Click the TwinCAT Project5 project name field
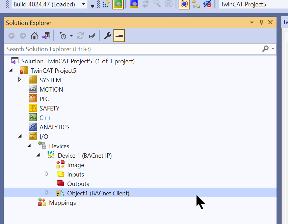Screen dimensions: 288x224 tap(254, 4)
